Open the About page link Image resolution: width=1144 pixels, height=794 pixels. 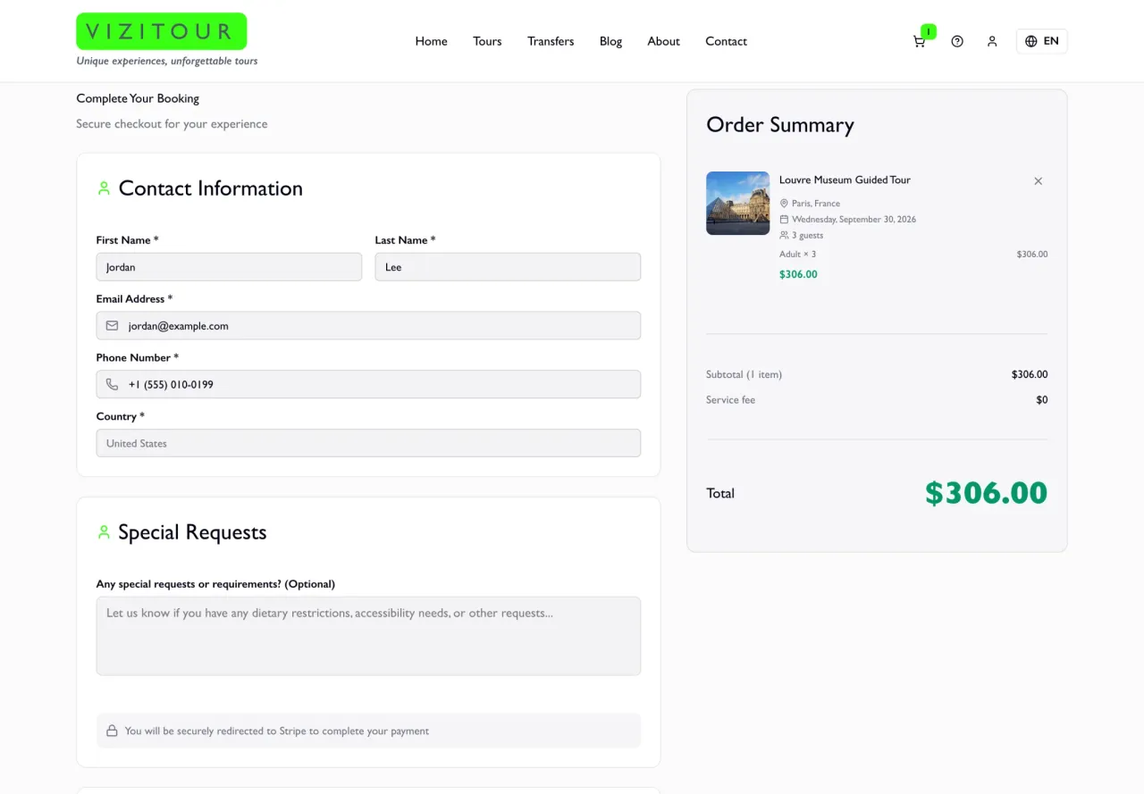coord(663,41)
